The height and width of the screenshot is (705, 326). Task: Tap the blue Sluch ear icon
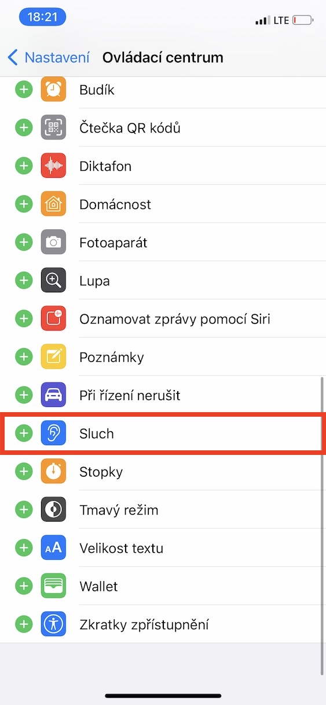pos(53,433)
